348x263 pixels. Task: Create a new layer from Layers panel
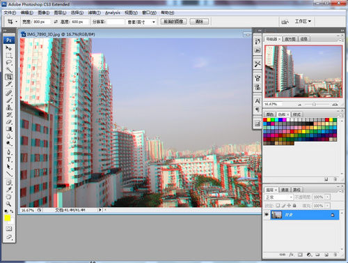point(326,255)
